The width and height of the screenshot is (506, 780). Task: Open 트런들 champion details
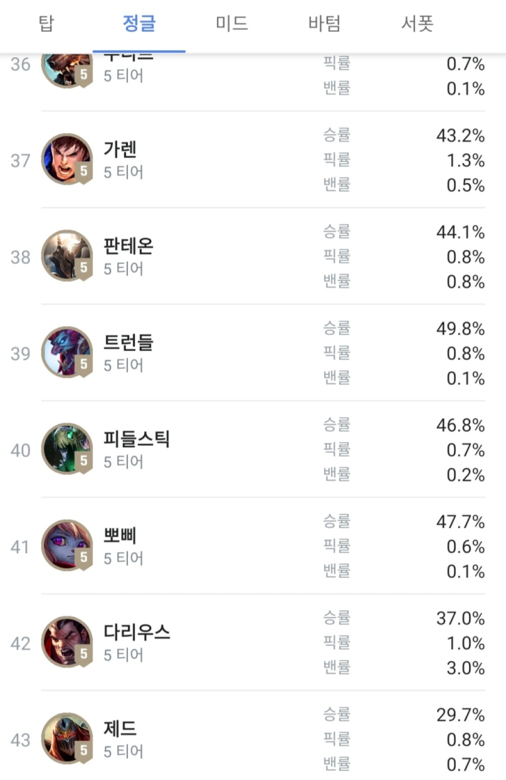pos(129,343)
